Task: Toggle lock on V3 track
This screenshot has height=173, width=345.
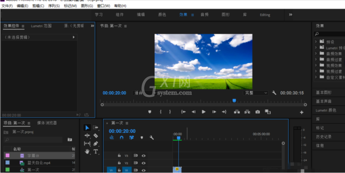Action: pyautogui.click(x=119, y=155)
